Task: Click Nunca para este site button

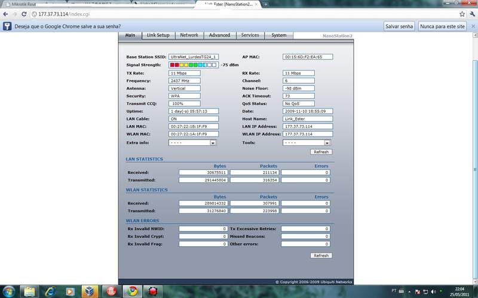Action: point(442,27)
